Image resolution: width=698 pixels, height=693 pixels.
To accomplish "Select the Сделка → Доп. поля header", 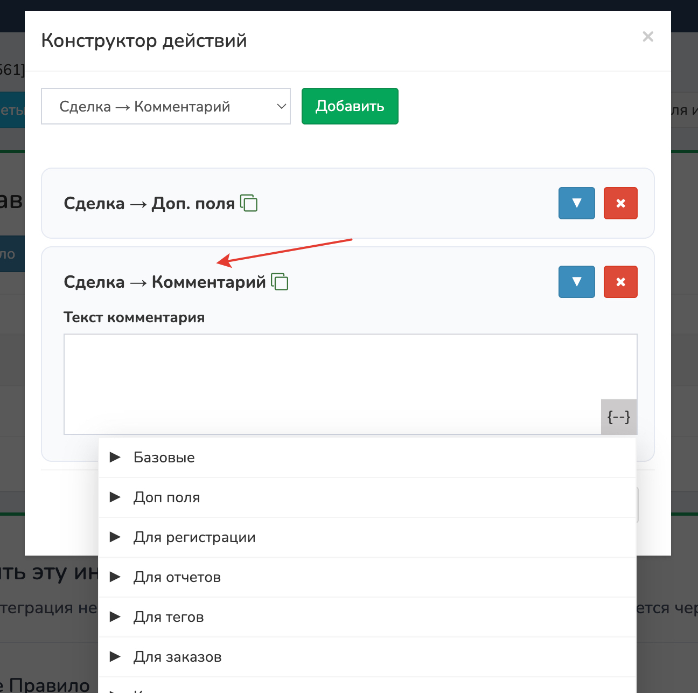I will pos(149,203).
